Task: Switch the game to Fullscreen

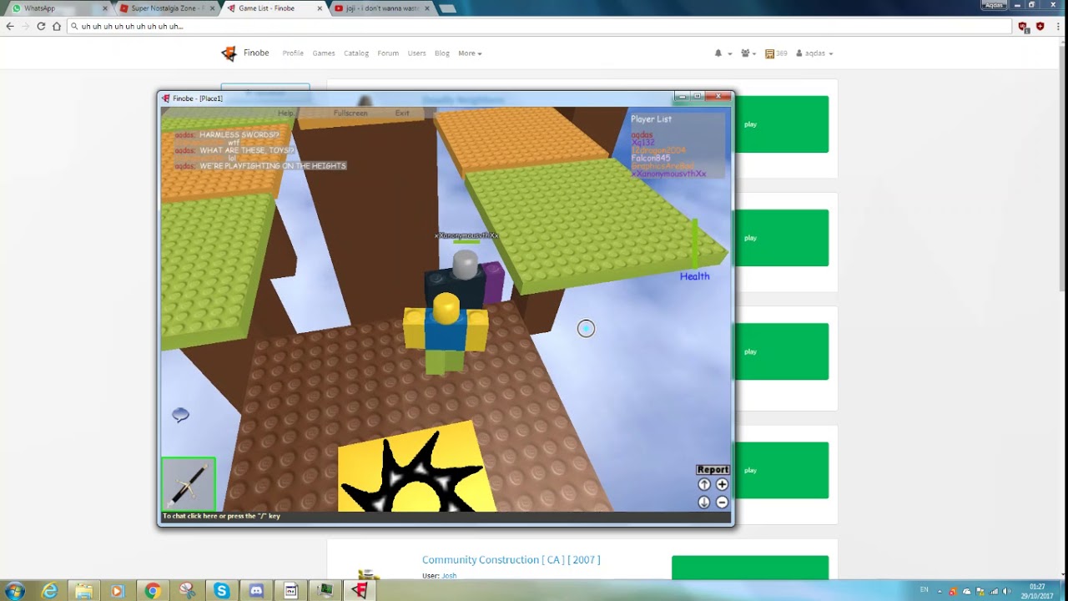Action: [x=350, y=114]
